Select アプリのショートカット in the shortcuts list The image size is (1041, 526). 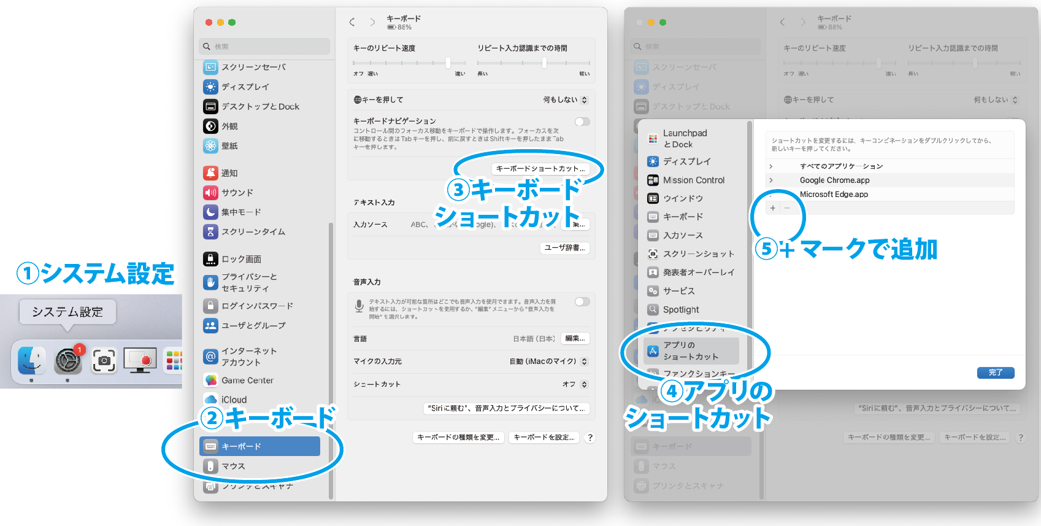pyautogui.click(x=691, y=351)
